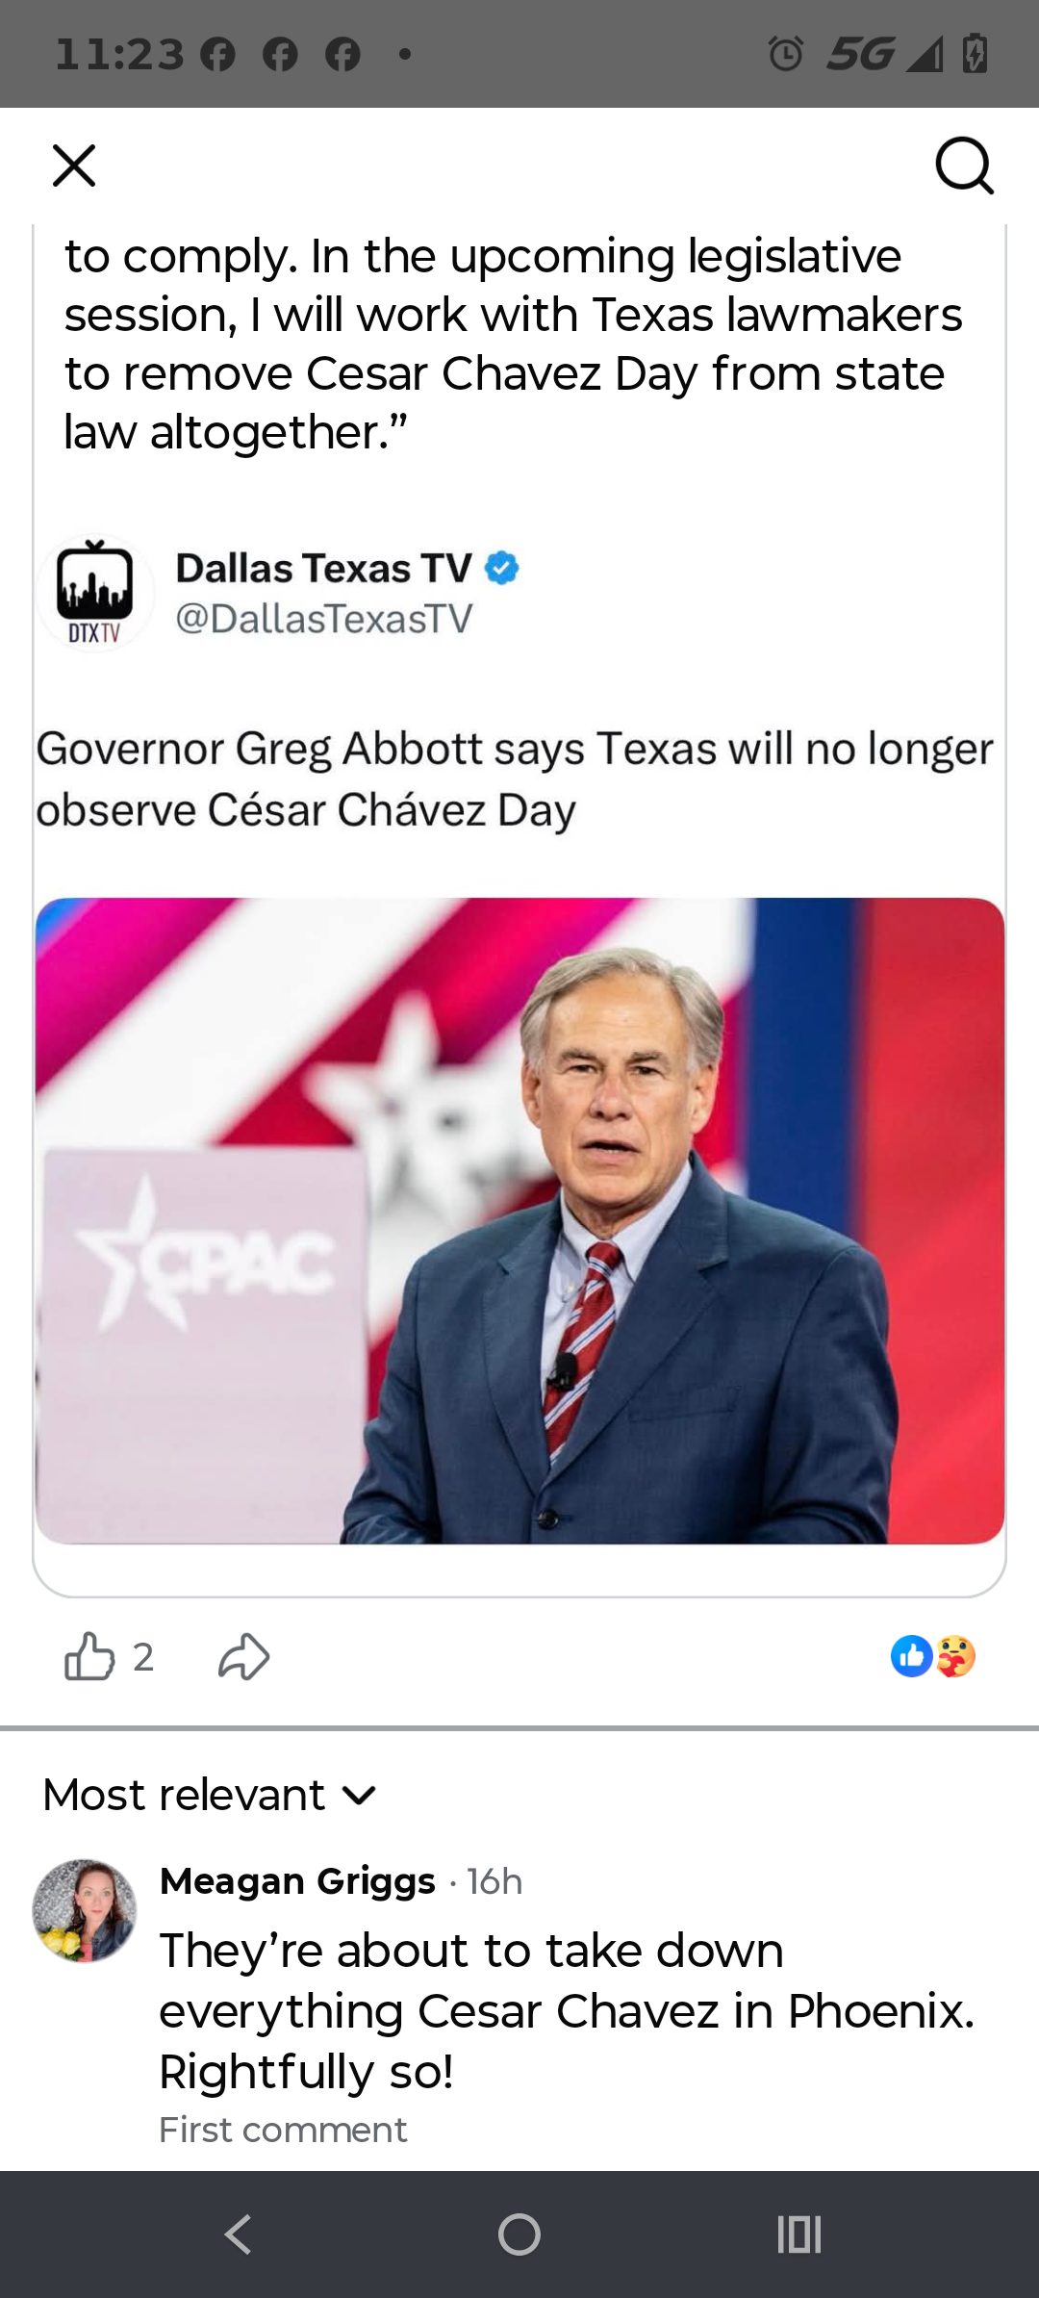Open Meagan Griggs name link
1039x2298 pixels.
click(x=297, y=1880)
